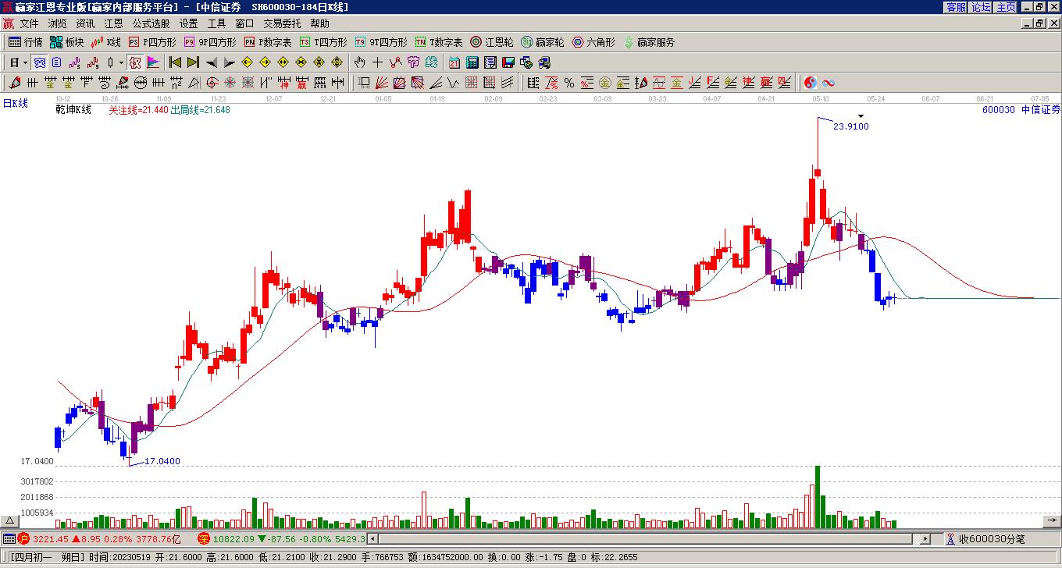Click the percent sign tool icon

pos(569,82)
